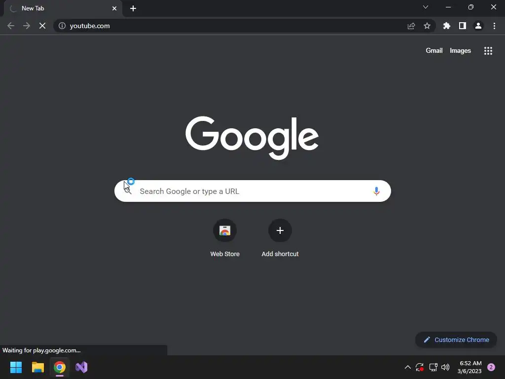Image resolution: width=505 pixels, height=379 pixels.
Task: Share this page icon in address bar
Action: (411, 26)
